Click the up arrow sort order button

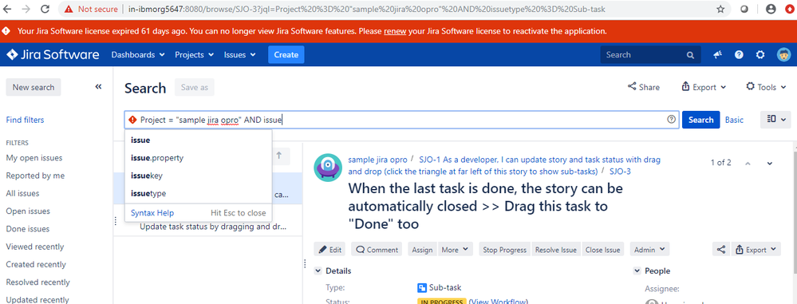pyautogui.click(x=278, y=156)
